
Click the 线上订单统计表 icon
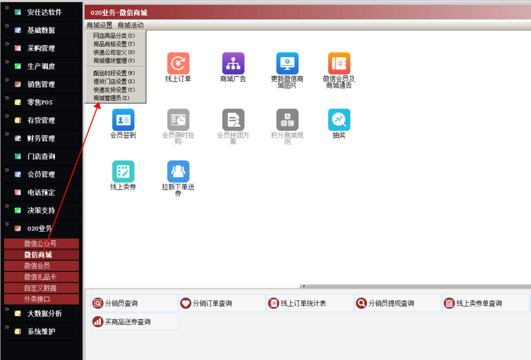click(x=273, y=303)
